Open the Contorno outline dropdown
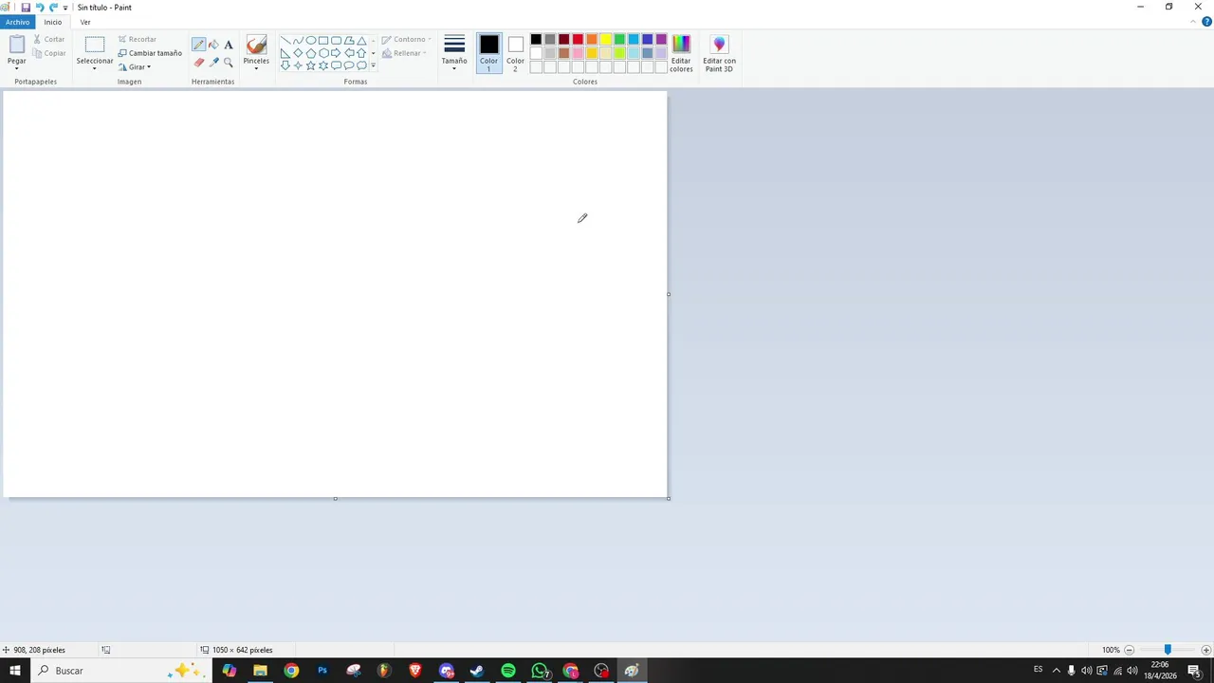The width and height of the screenshot is (1214, 683). (x=407, y=40)
